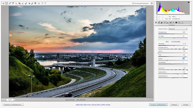Focus the Exposure value field

tap(185, 43)
